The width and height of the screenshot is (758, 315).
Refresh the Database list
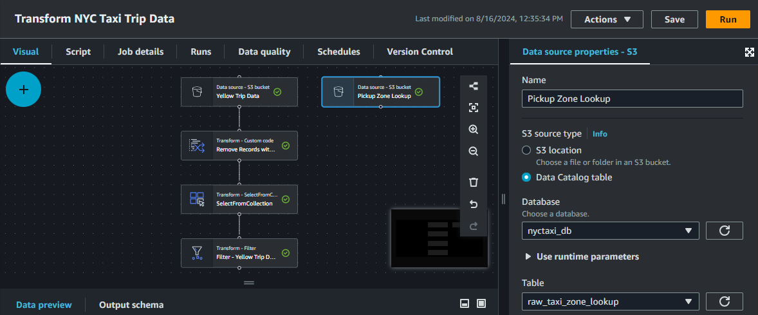click(724, 231)
